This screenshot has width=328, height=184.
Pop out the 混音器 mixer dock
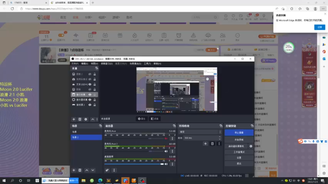pyautogui.click(x=174, y=126)
